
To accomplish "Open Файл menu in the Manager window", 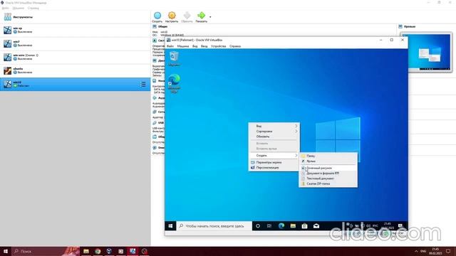I will 5,8.
